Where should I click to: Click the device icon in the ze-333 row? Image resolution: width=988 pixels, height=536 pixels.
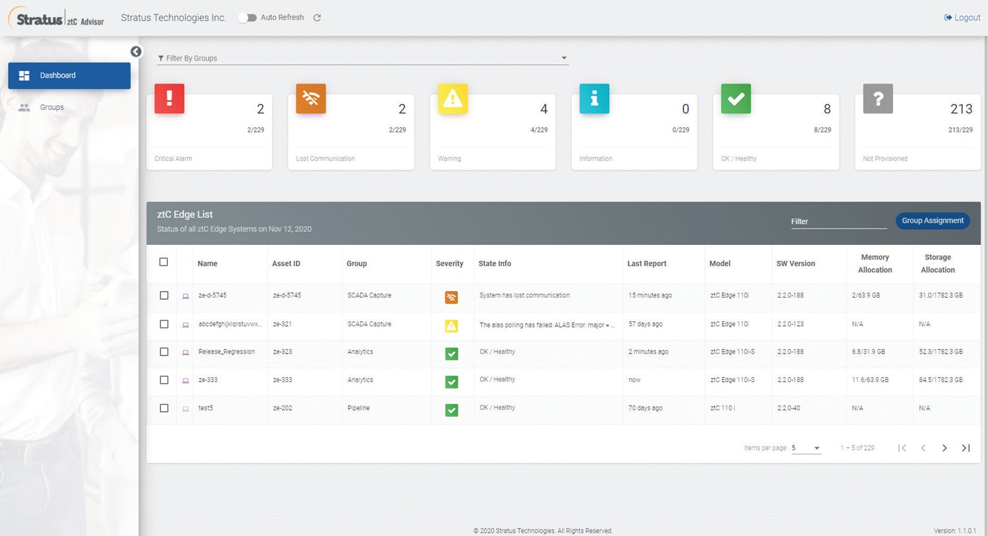click(186, 381)
